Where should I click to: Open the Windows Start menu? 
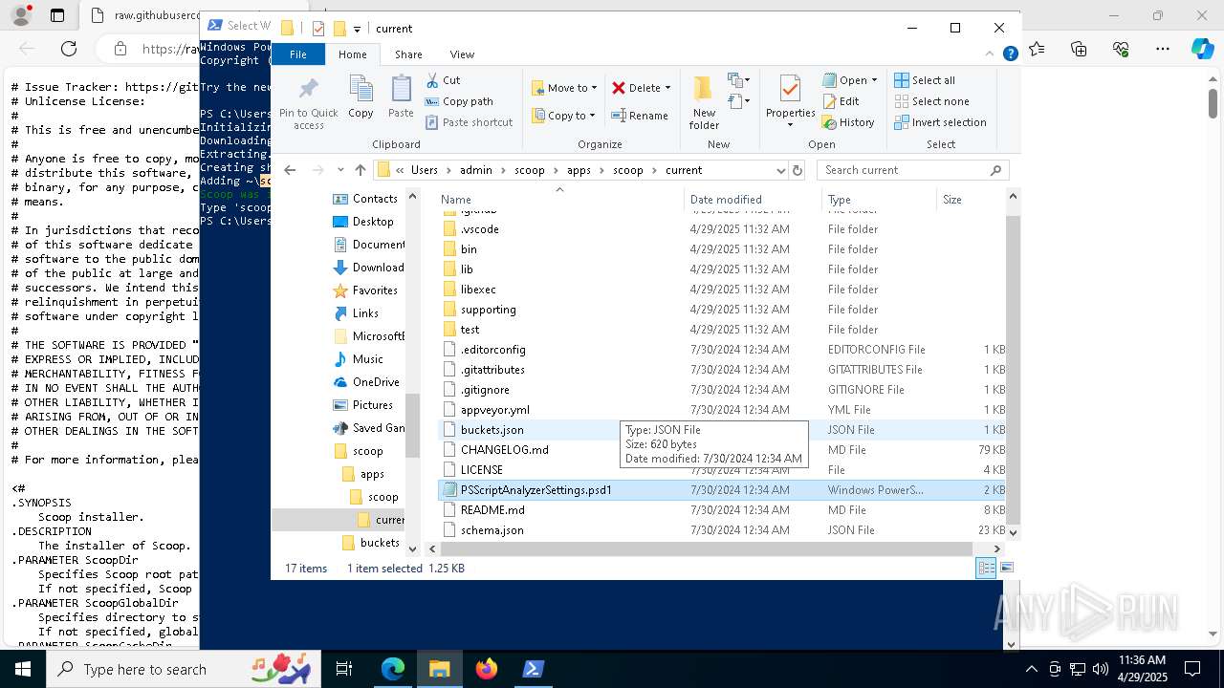[22, 669]
